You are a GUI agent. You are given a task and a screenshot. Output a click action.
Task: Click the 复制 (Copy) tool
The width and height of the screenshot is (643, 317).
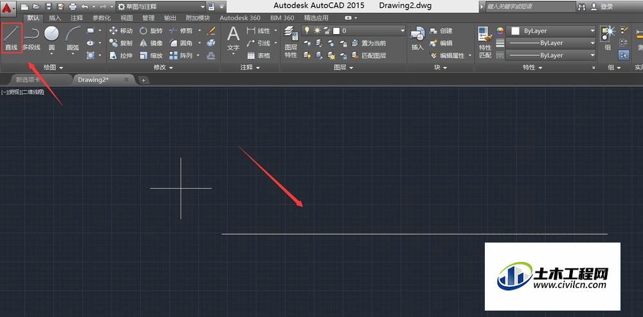[x=121, y=43]
